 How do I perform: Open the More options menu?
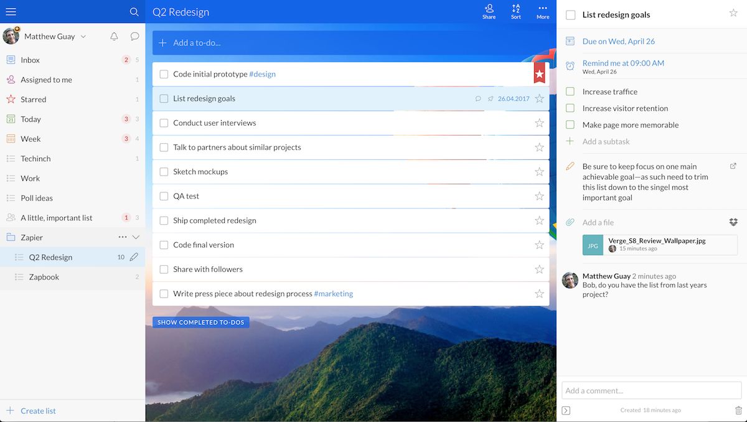[543, 11]
